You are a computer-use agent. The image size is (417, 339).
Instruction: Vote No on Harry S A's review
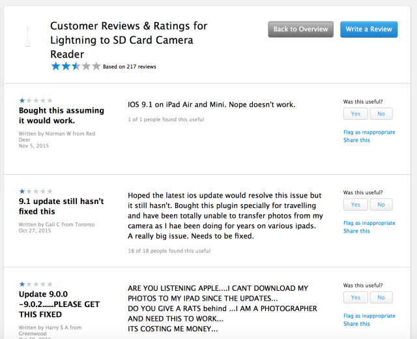[381, 297]
